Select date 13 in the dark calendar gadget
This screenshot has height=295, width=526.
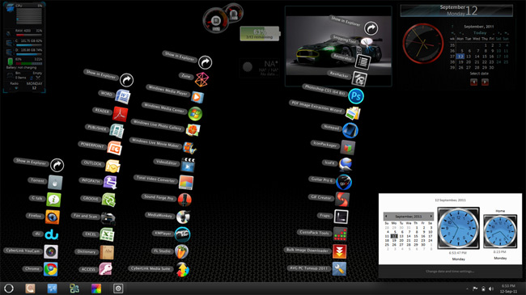tap(469, 57)
